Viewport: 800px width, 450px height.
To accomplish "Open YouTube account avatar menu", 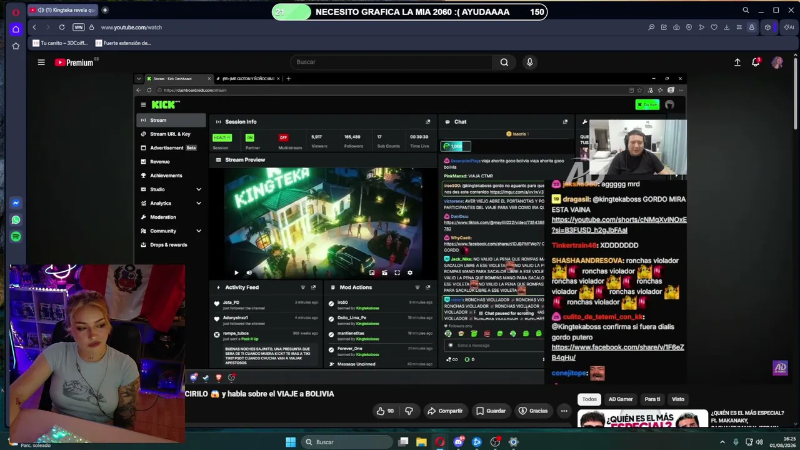I will [x=777, y=62].
